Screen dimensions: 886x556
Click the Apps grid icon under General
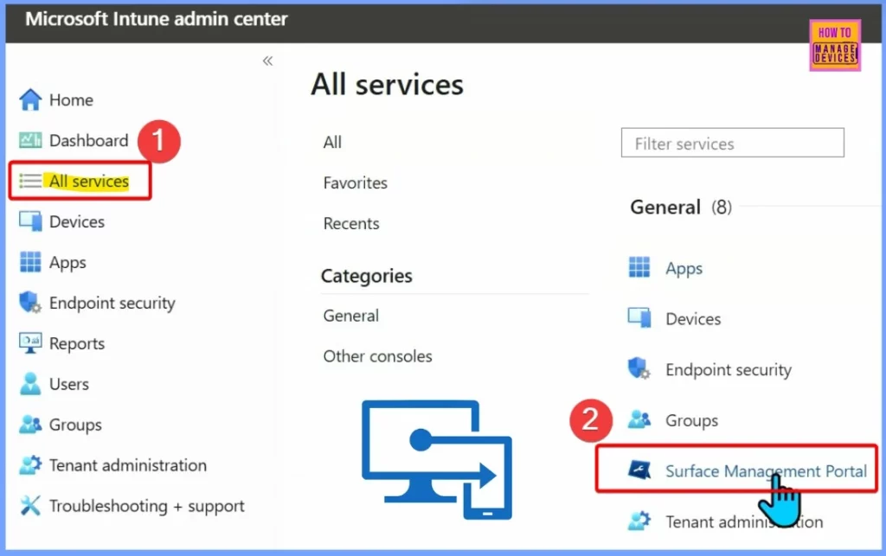[639, 267]
